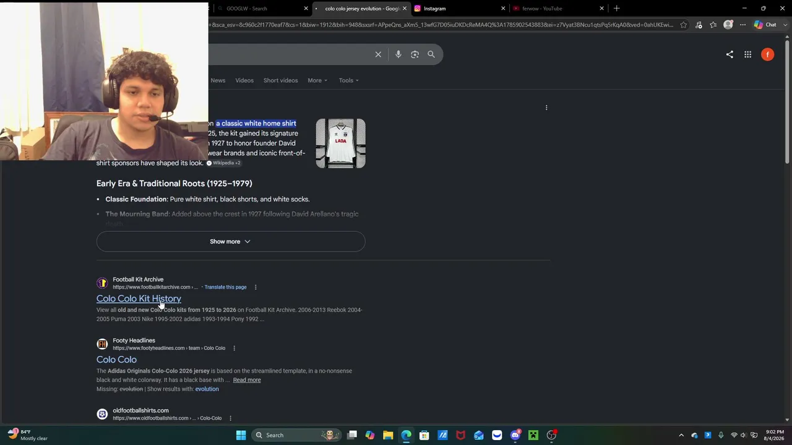Open the Google apps grid
792x445 pixels.
[x=747, y=54]
